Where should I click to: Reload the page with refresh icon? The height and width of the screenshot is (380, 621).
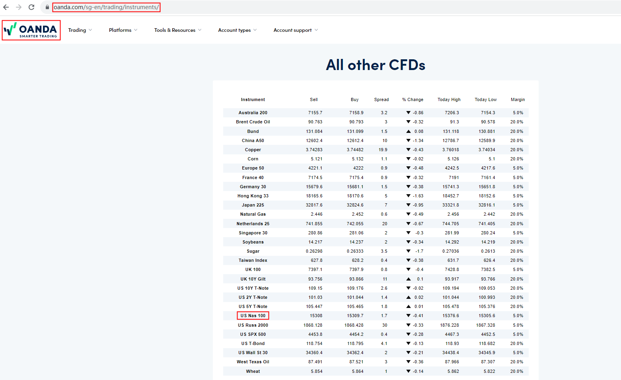(x=31, y=7)
